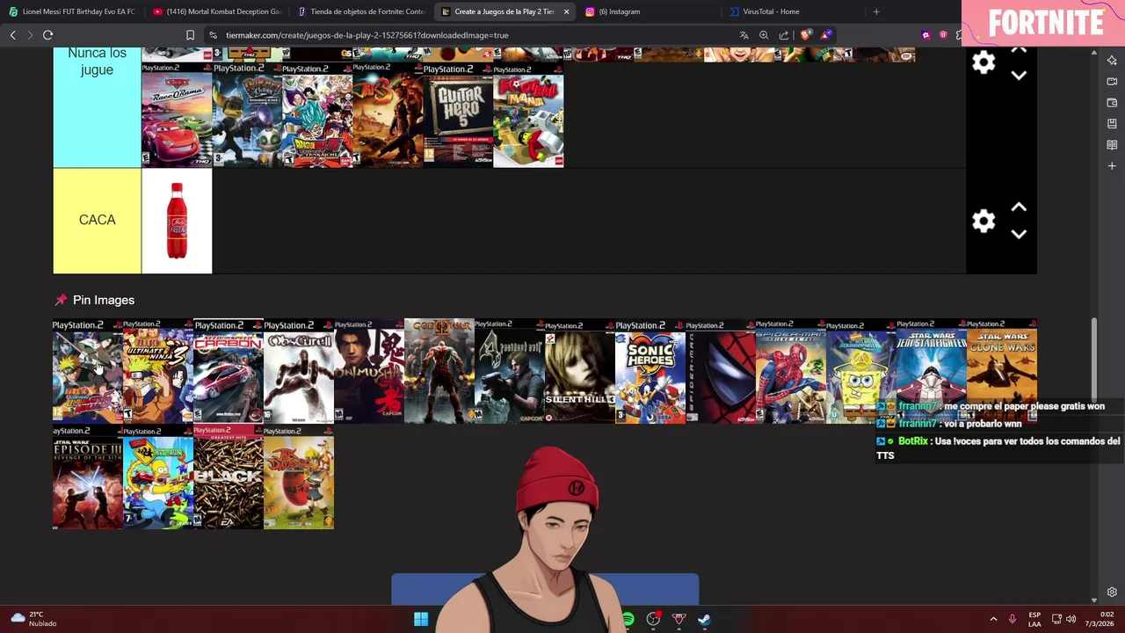Open sidebar settings gear at bottom
The width and height of the screenshot is (1125, 633).
pyautogui.click(x=1112, y=592)
